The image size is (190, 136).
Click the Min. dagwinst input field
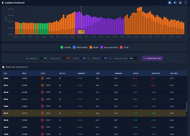pyautogui.click(x=43, y=58)
